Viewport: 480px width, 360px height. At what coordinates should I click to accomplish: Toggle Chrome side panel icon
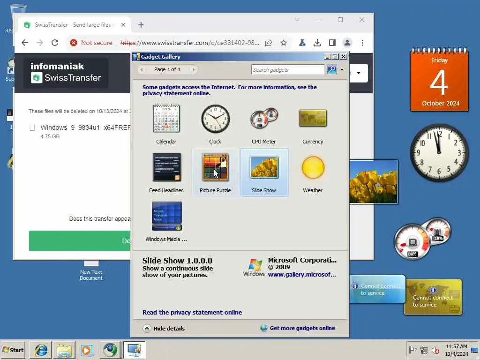point(332,43)
